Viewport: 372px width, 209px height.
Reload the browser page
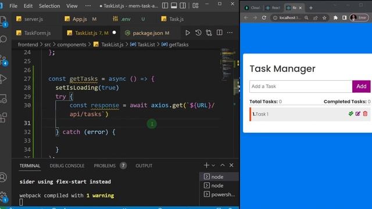click(x=264, y=18)
